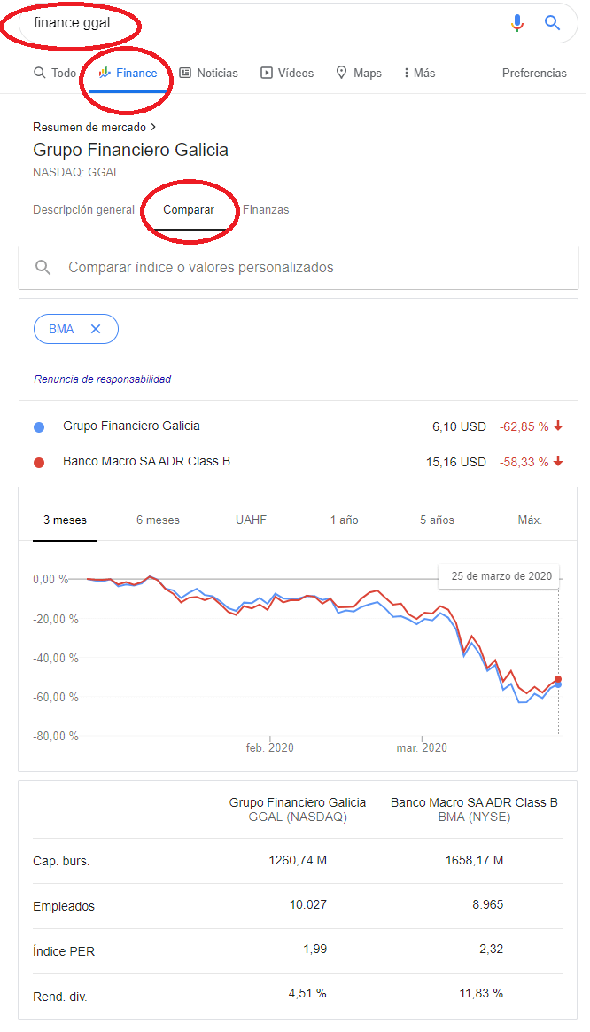The image size is (590, 1032).
Task: Click the Vídeos tab play icon
Action: 267,73
